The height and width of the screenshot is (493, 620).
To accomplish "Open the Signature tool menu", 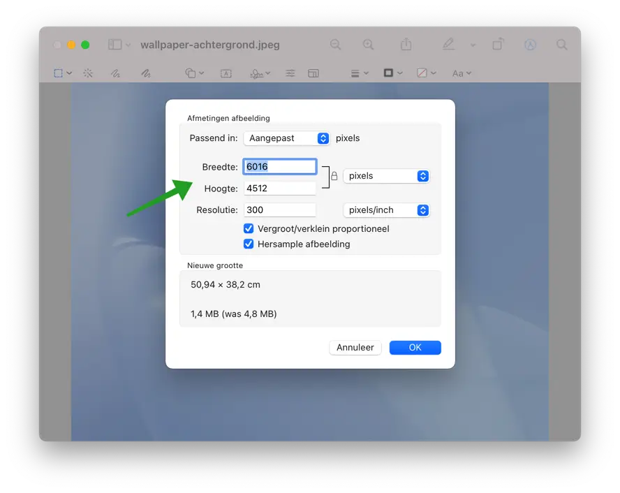I will point(260,73).
